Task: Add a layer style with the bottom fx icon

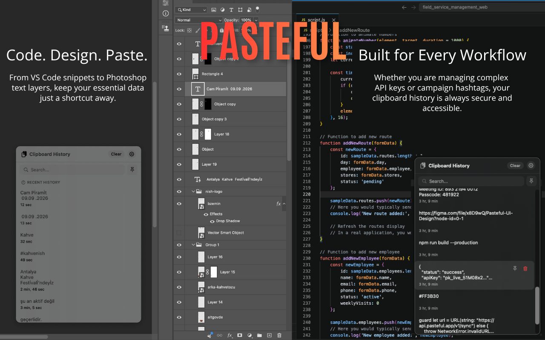Action: (x=230, y=335)
